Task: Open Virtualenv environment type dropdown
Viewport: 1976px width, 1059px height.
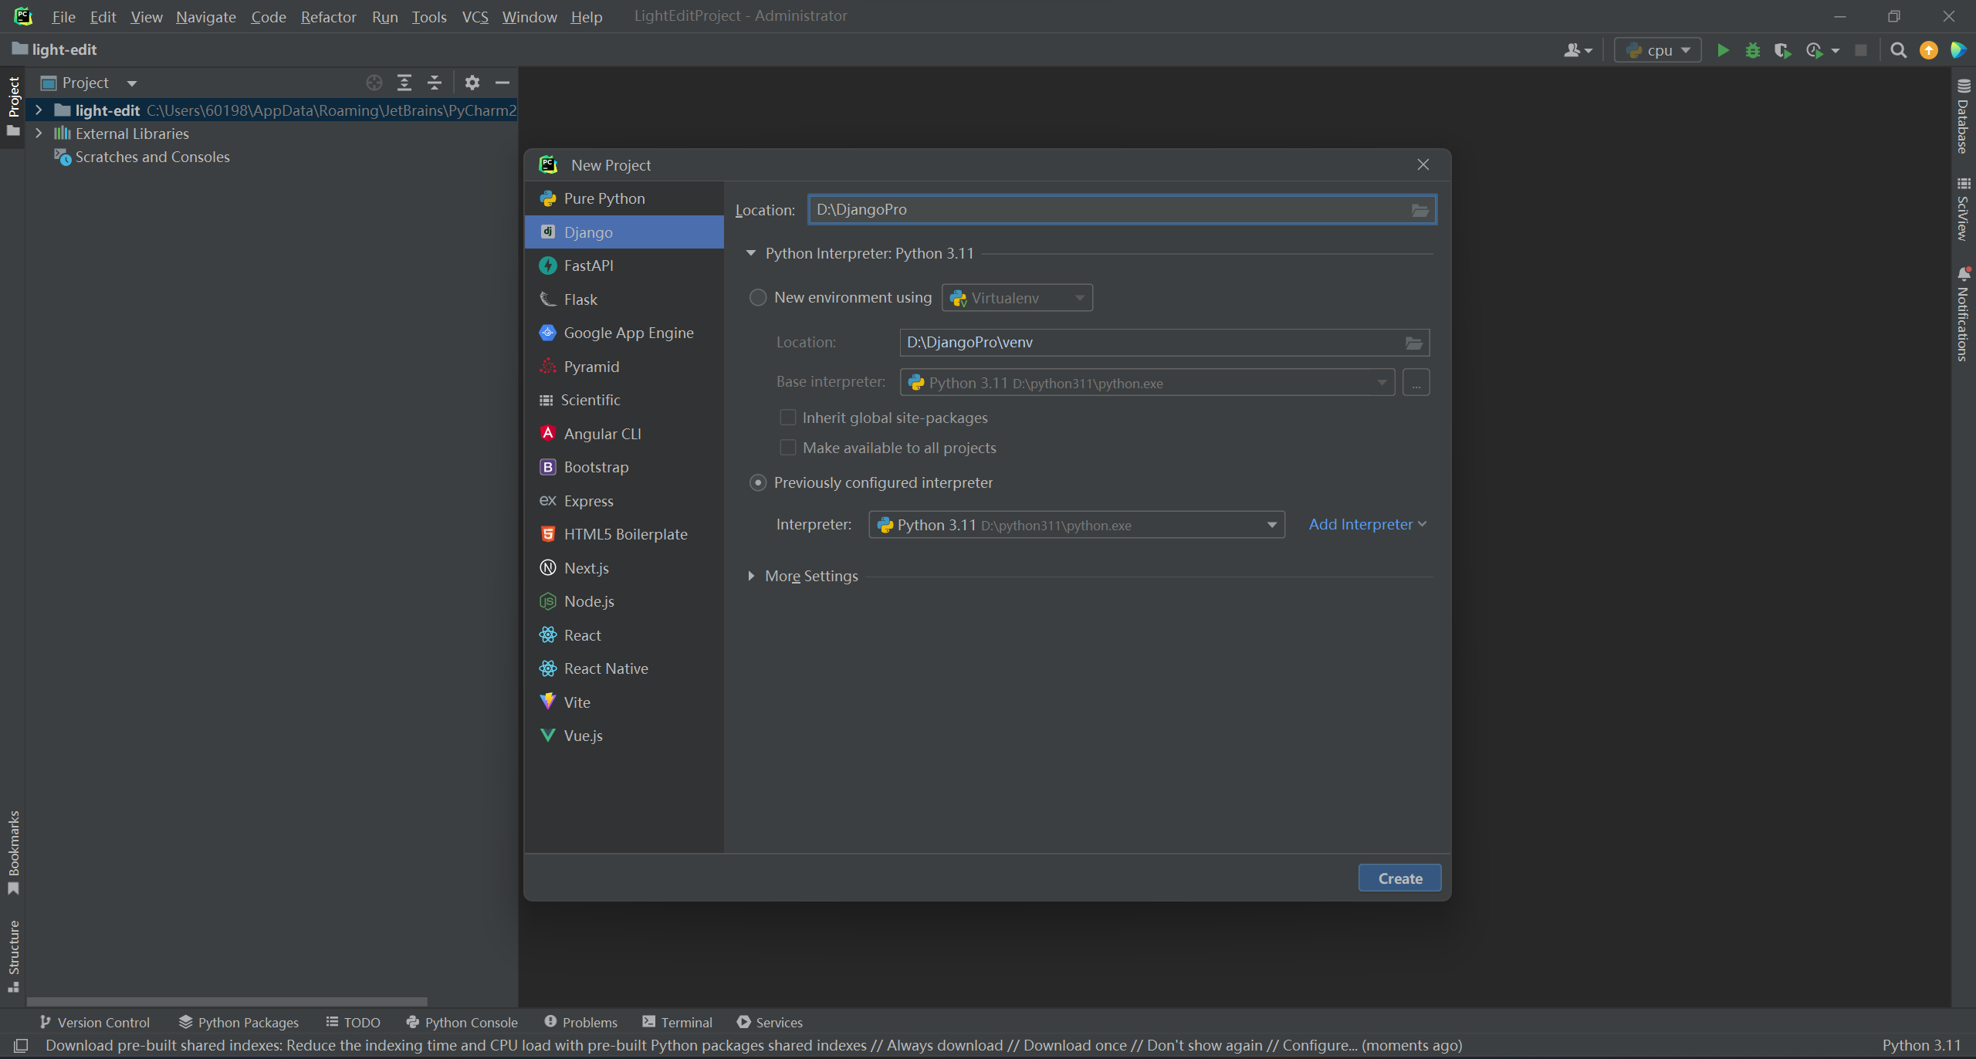Action: click(x=1080, y=296)
